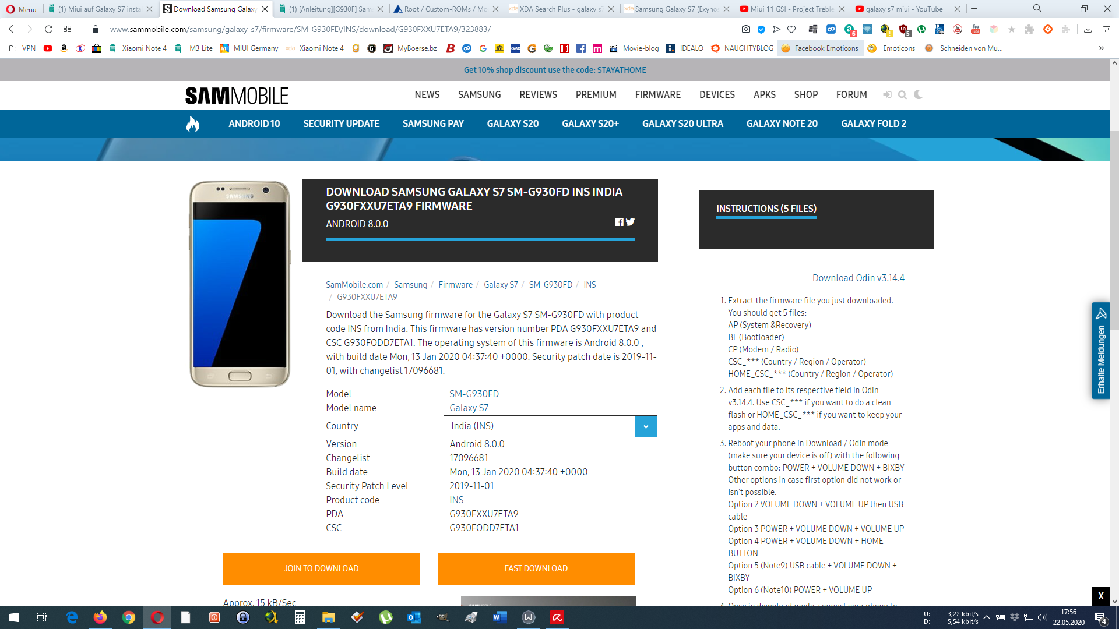The height and width of the screenshot is (629, 1119).
Task: Open Chrome from the taskbar
Action: (129, 617)
